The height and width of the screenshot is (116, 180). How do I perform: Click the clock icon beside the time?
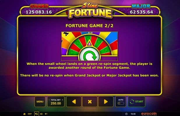[126, 114]
